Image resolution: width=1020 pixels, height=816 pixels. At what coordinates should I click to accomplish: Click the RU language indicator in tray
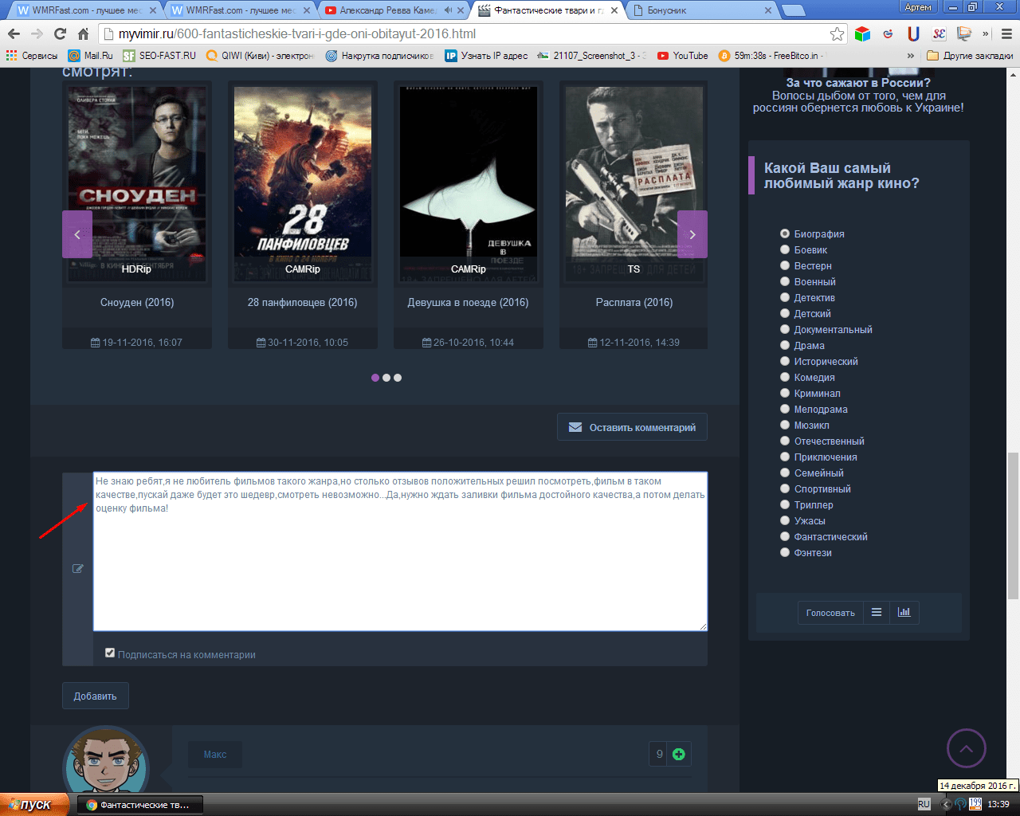pyautogui.click(x=924, y=804)
